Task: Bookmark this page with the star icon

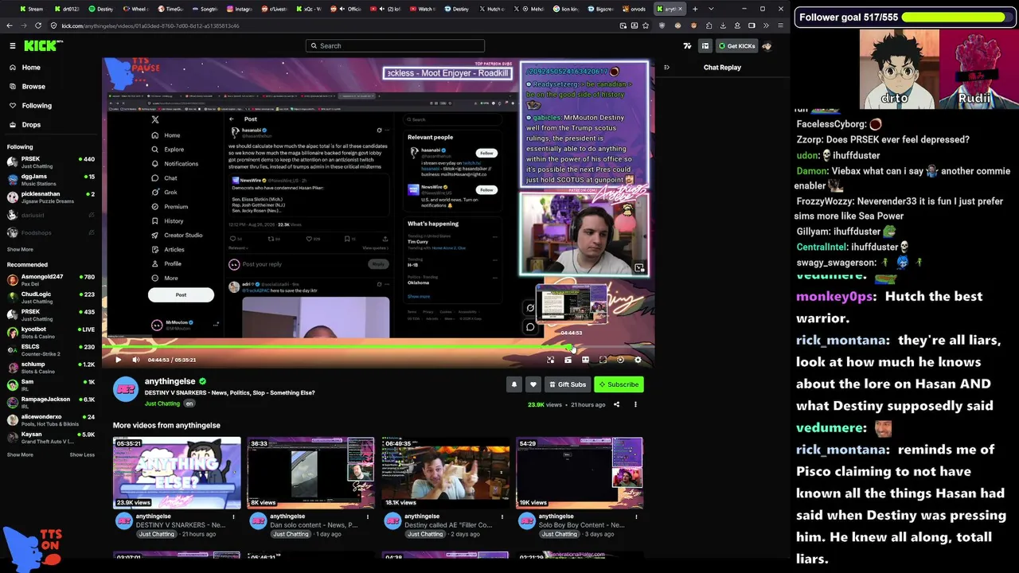Action: (646, 25)
